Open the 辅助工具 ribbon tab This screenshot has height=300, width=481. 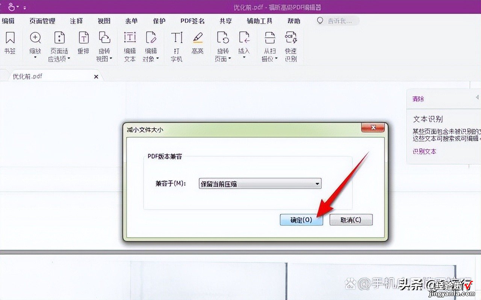(x=260, y=21)
